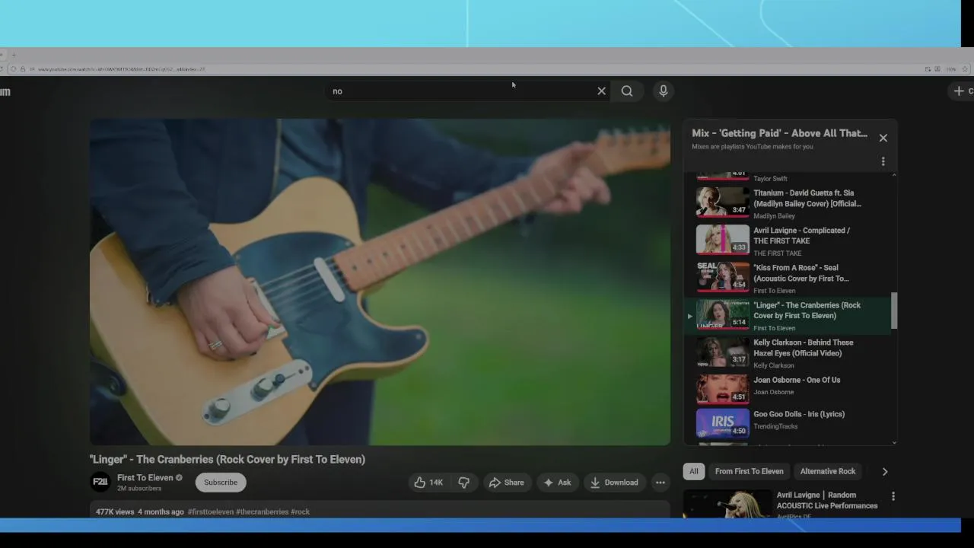Open the First To Eleven channel avatar

tap(100, 482)
